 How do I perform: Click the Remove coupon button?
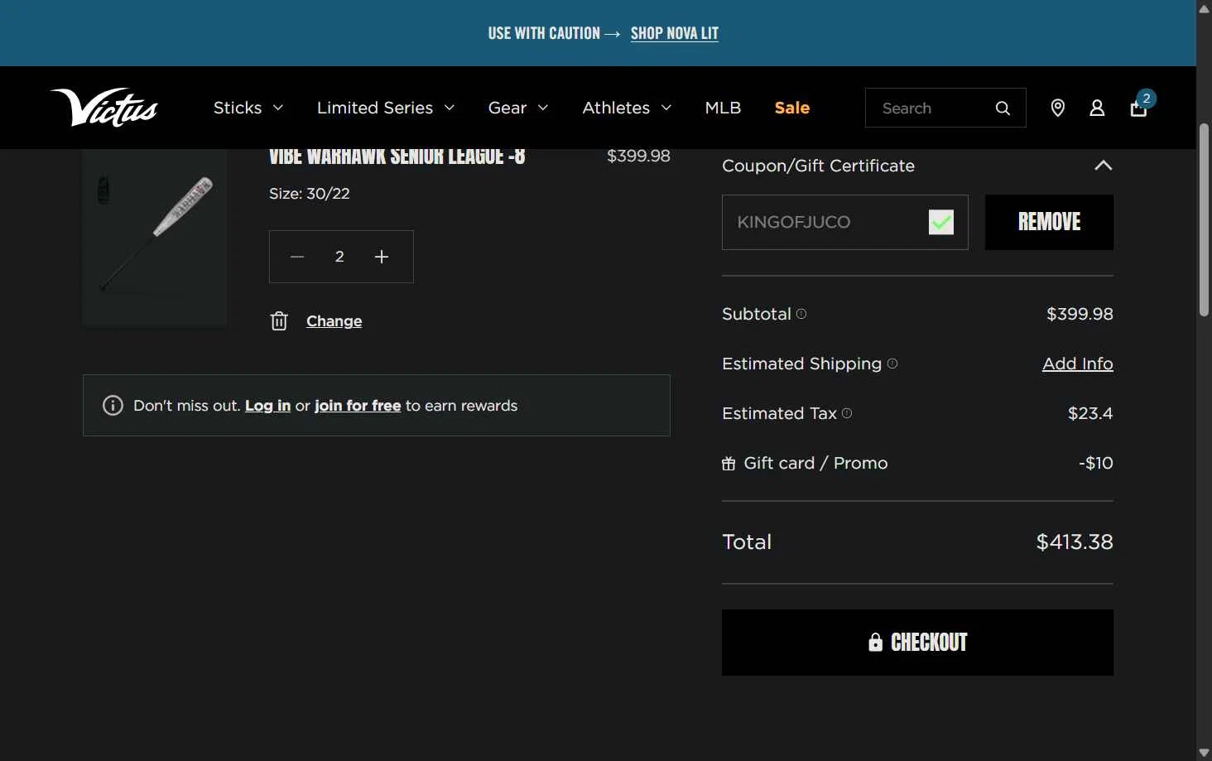[1049, 222]
